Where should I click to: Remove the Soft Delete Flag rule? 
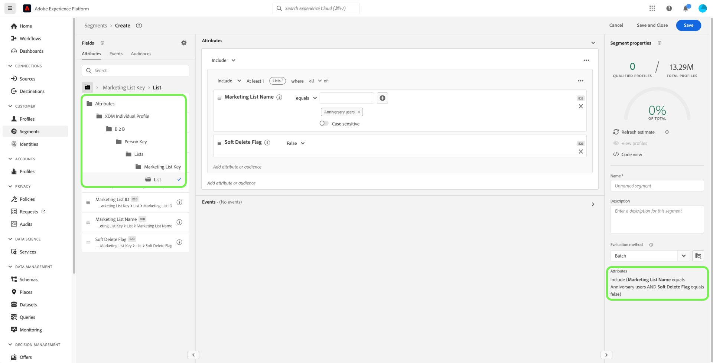[581, 151]
